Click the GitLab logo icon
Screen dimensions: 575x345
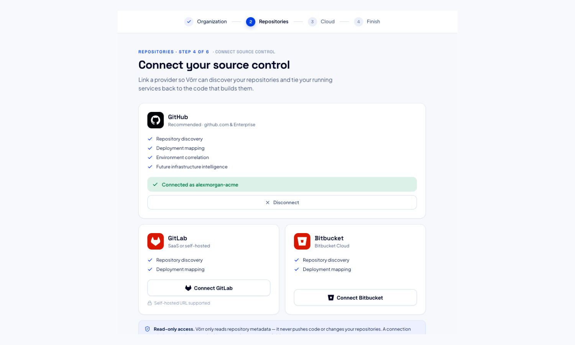tap(156, 242)
